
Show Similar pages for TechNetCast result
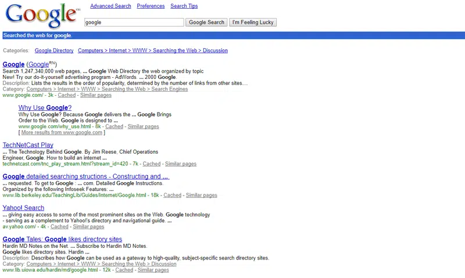181,164
